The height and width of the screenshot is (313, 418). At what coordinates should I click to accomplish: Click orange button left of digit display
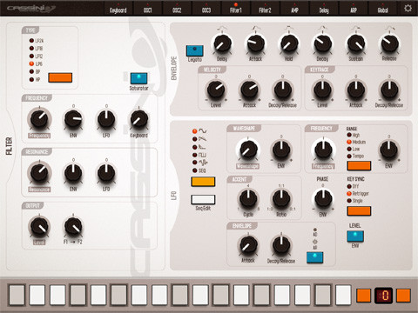pos(363,296)
